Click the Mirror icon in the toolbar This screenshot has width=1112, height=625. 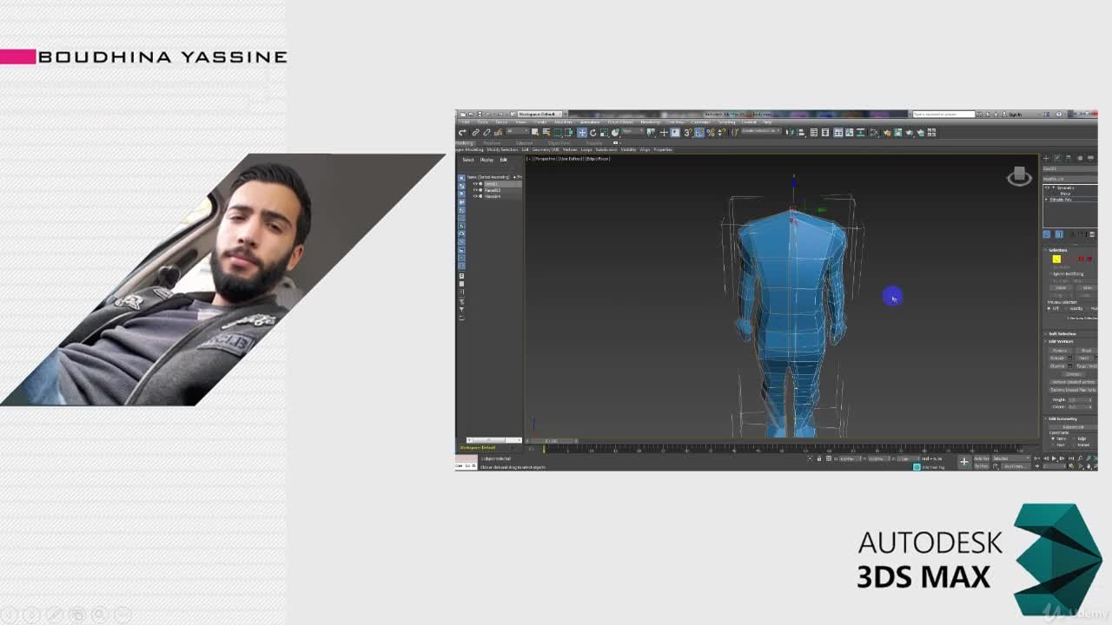790,132
